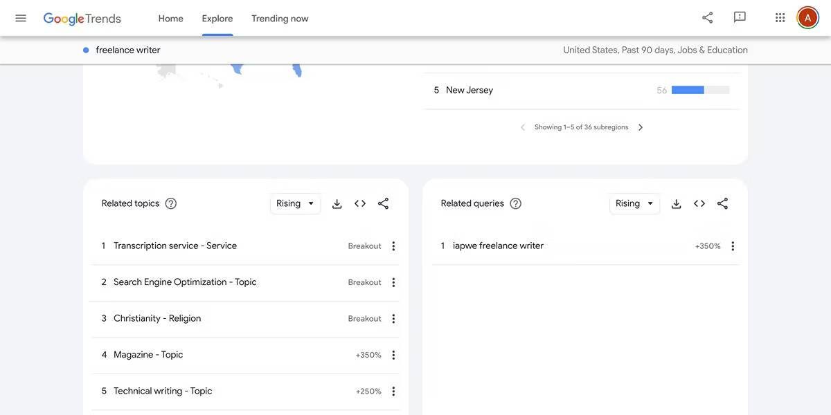Open help tooltip for Related topics
Image resolution: width=831 pixels, height=415 pixels.
point(171,203)
